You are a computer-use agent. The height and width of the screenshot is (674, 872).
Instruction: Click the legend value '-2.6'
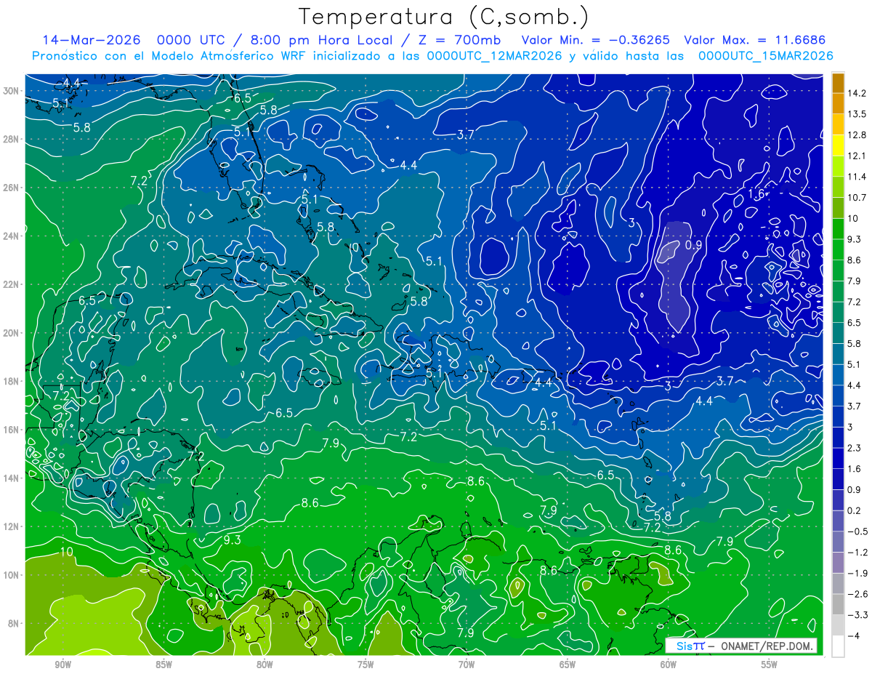click(x=857, y=594)
